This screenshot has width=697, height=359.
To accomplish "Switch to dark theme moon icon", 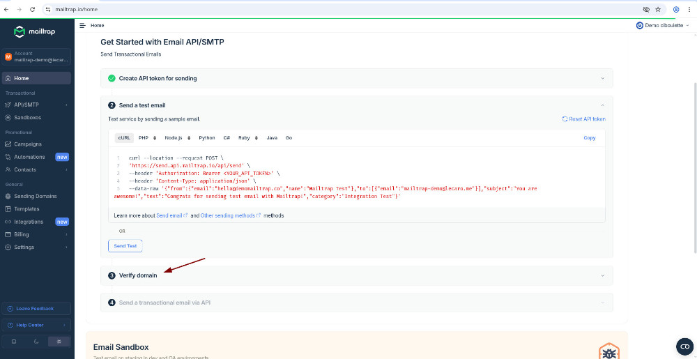I will click(37, 342).
